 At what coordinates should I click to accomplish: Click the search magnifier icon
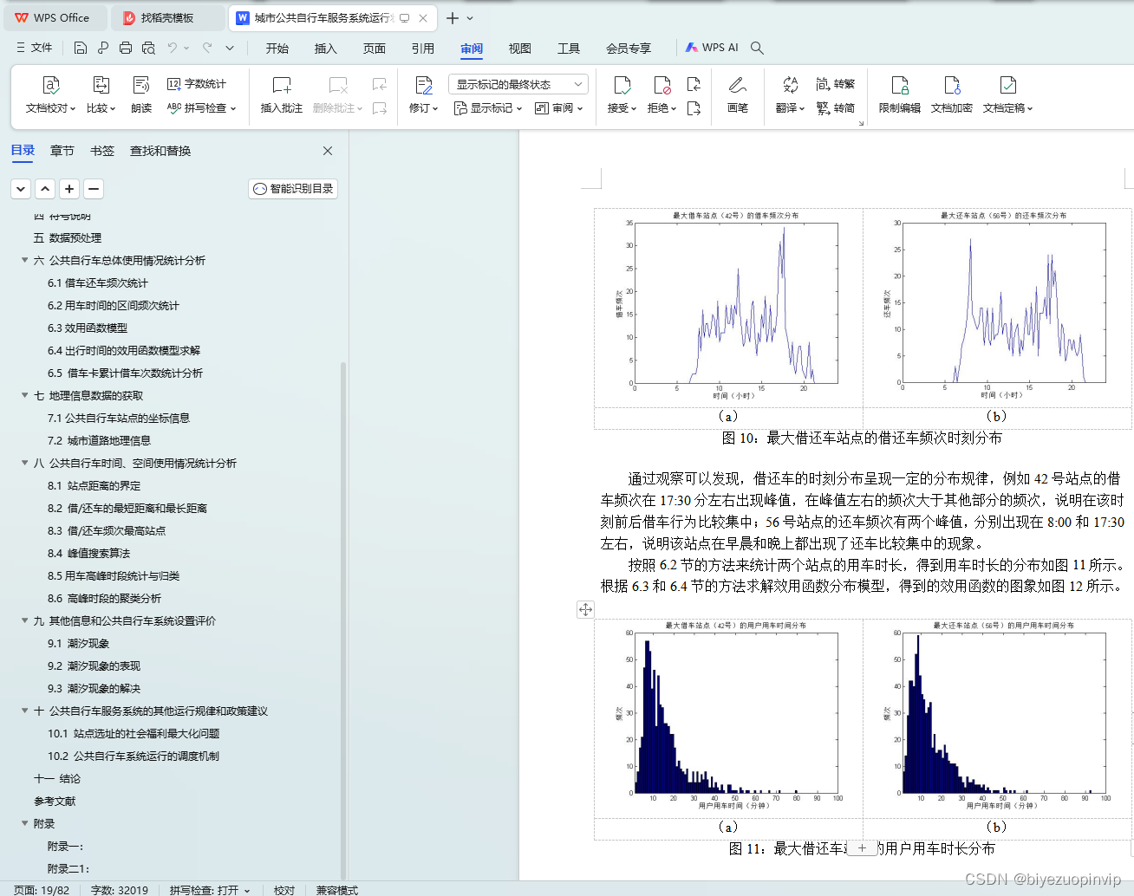click(x=757, y=48)
